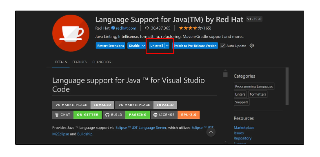
Task: Open the redhat.com publisher link
Action: click(x=126, y=28)
